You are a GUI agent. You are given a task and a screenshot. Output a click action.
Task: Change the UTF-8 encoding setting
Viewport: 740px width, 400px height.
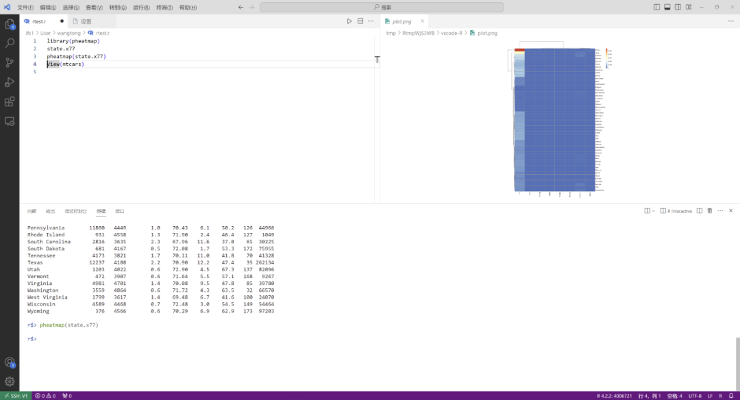point(695,396)
